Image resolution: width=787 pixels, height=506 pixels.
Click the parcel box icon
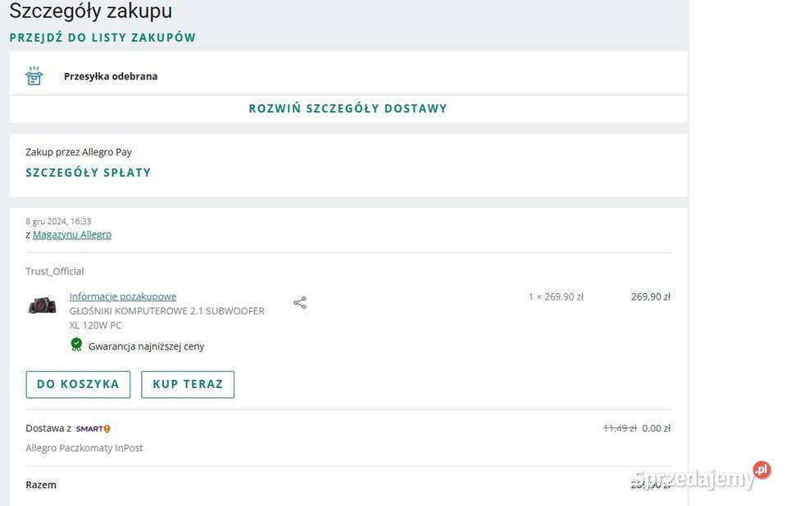pyautogui.click(x=34, y=76)
